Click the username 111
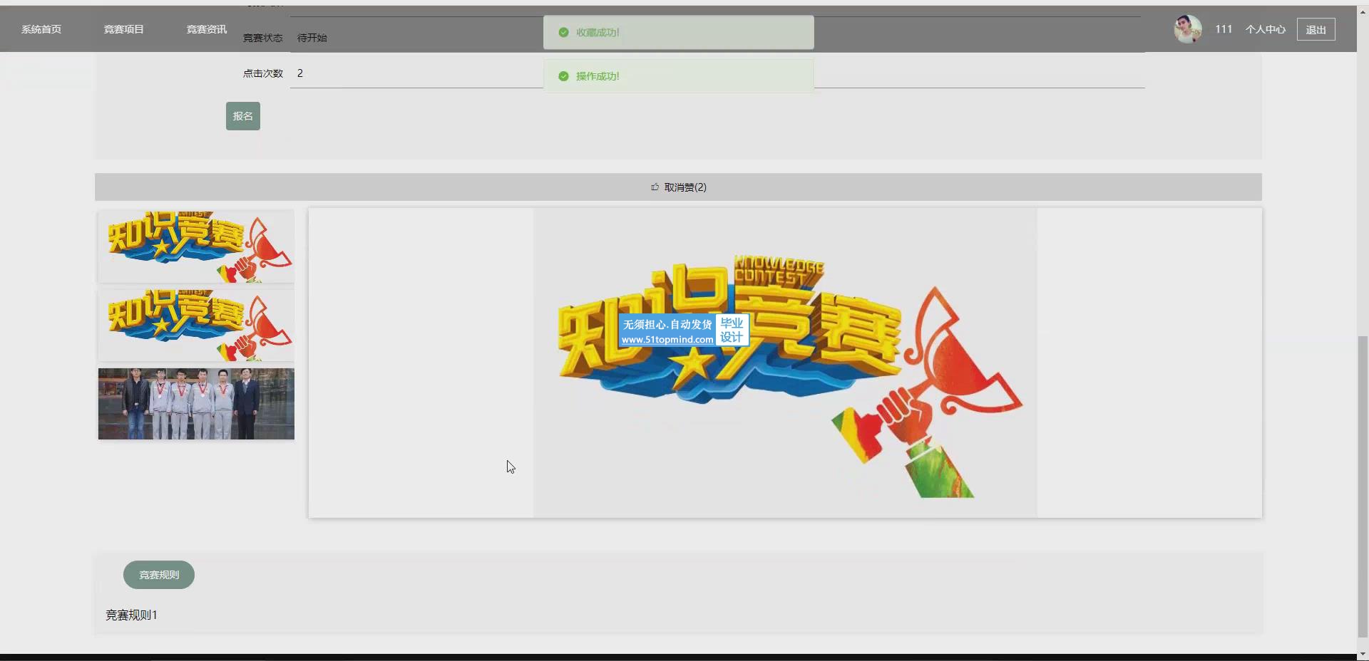Image resolution: width=1369 pixels, height=661 pixels. [1224, 29]
